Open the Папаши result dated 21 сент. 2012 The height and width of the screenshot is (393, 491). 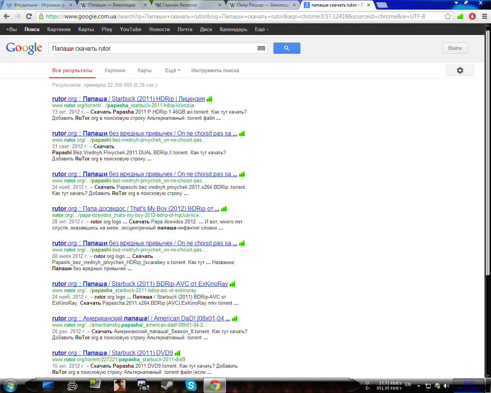[145, 134]
